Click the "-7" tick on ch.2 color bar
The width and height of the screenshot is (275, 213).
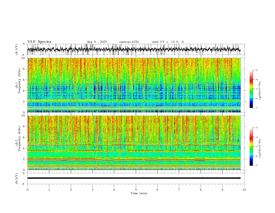(256, 166)
